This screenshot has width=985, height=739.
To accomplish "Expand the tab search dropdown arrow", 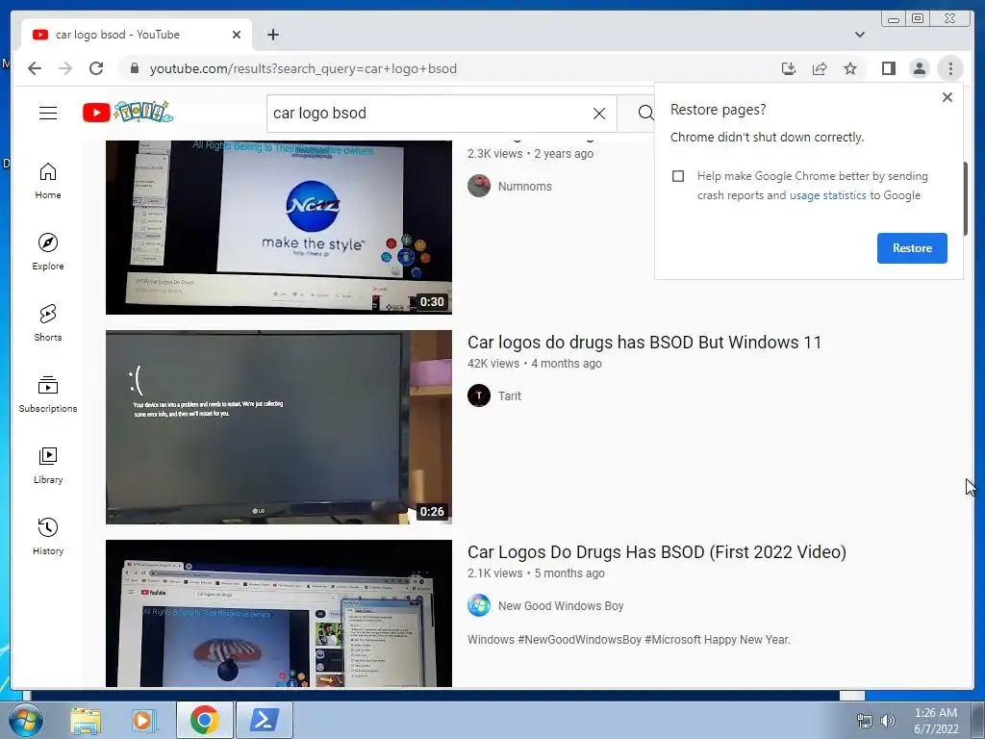I will (859, 35).
